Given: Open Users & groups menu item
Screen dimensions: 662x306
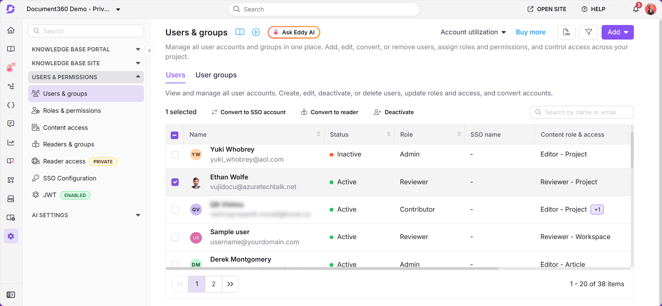Looking at the screenshot, I should click(x=86, y=94).
